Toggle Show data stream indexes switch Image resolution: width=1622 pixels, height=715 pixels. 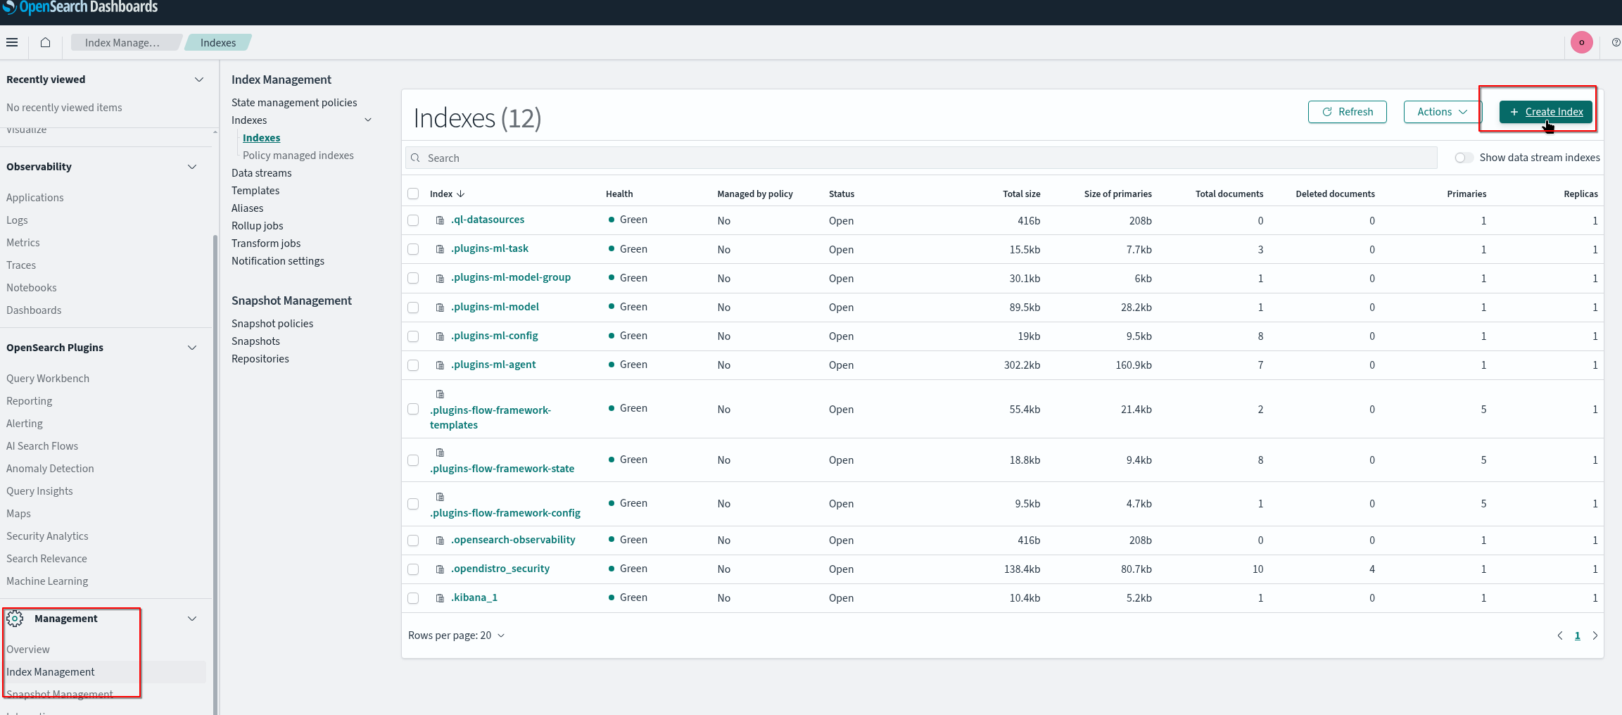[x=1464, y=158]
